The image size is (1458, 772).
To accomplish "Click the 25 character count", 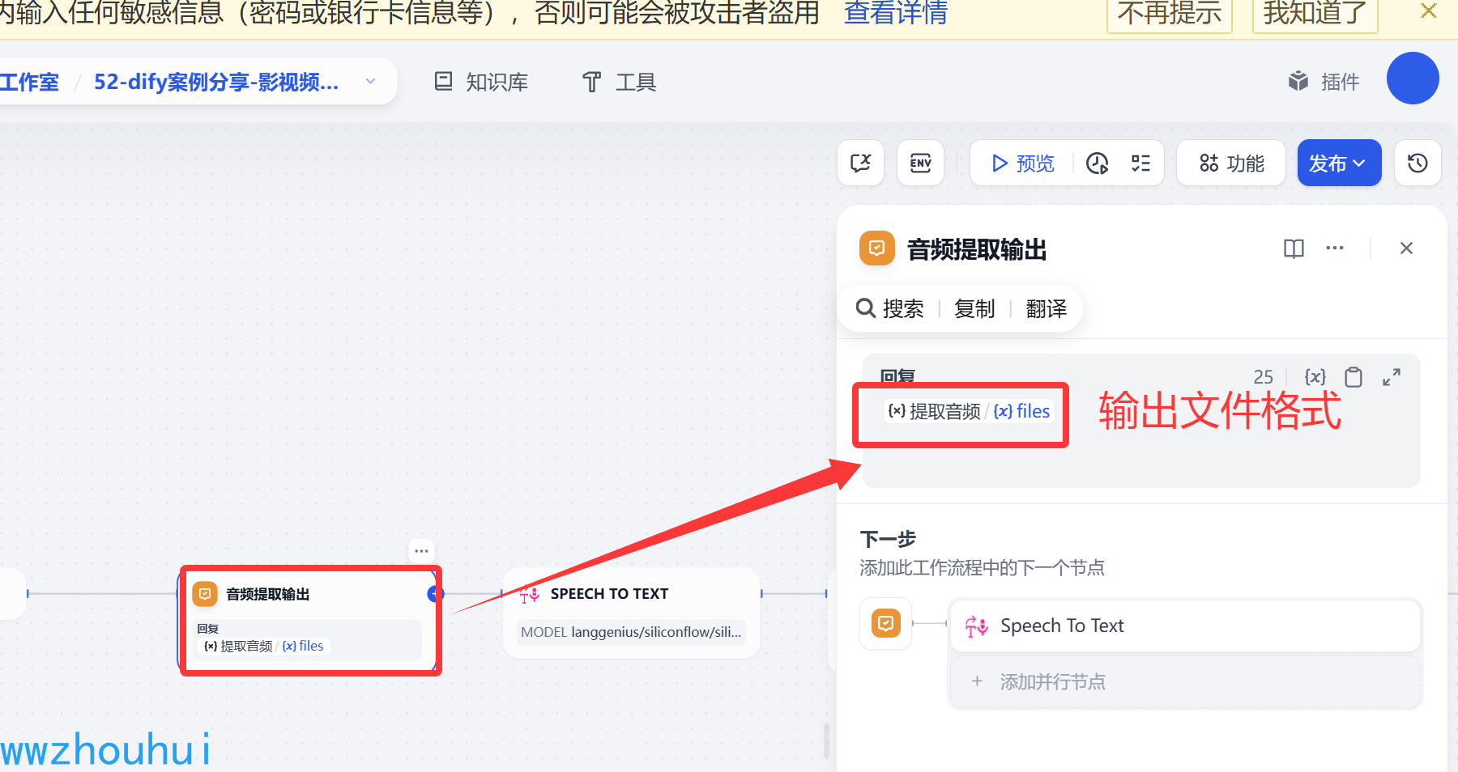I will tap(1263, 377).
